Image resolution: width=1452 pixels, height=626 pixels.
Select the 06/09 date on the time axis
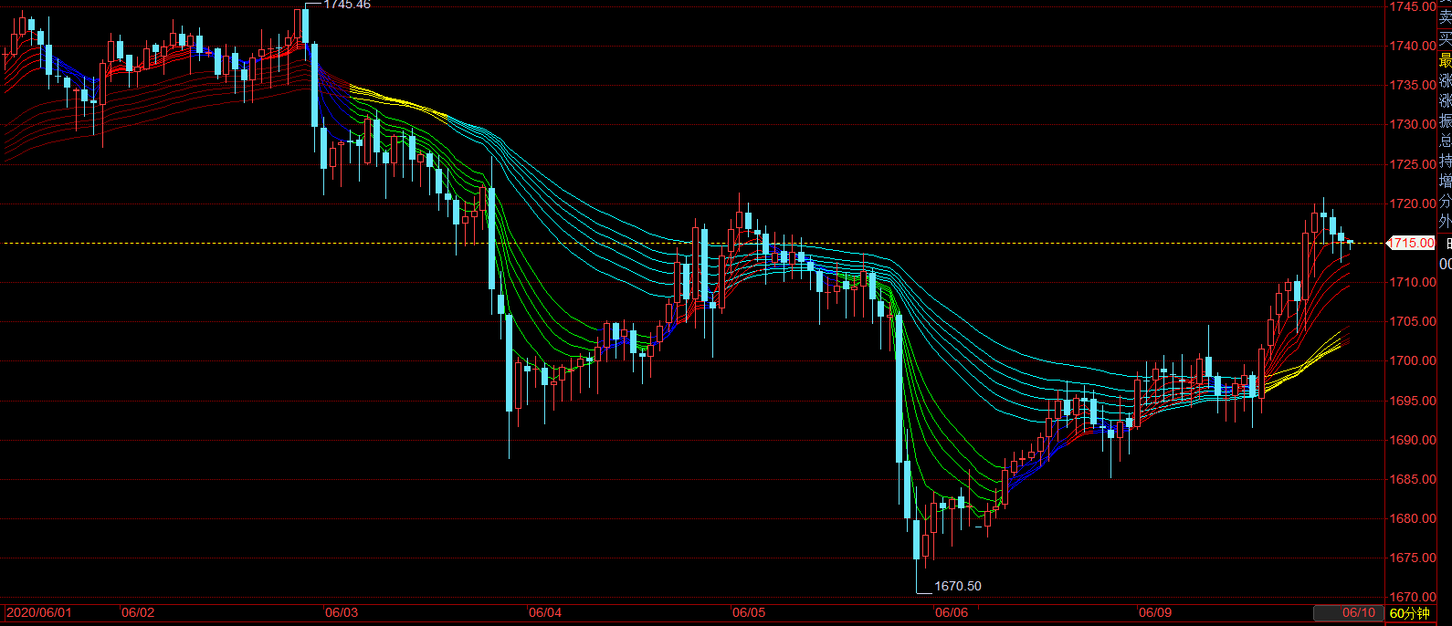(1155, 612)
